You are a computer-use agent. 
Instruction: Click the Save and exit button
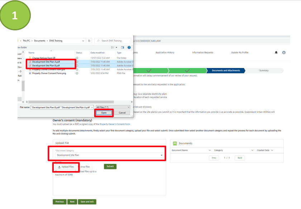click(x=87, y=201)
